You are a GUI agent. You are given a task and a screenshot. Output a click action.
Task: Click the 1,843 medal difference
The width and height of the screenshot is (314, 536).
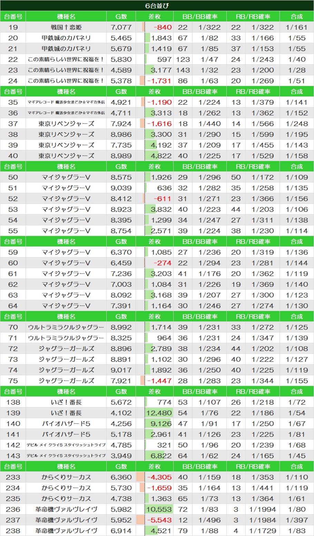[161, 38]
